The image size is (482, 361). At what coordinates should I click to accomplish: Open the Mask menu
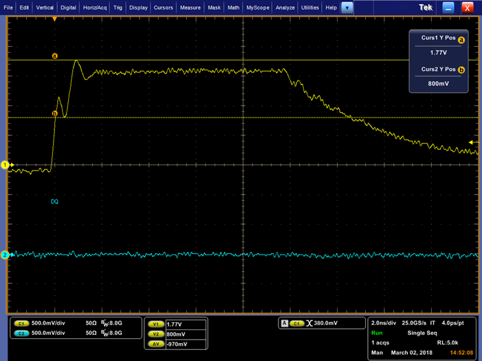(215, 8)
